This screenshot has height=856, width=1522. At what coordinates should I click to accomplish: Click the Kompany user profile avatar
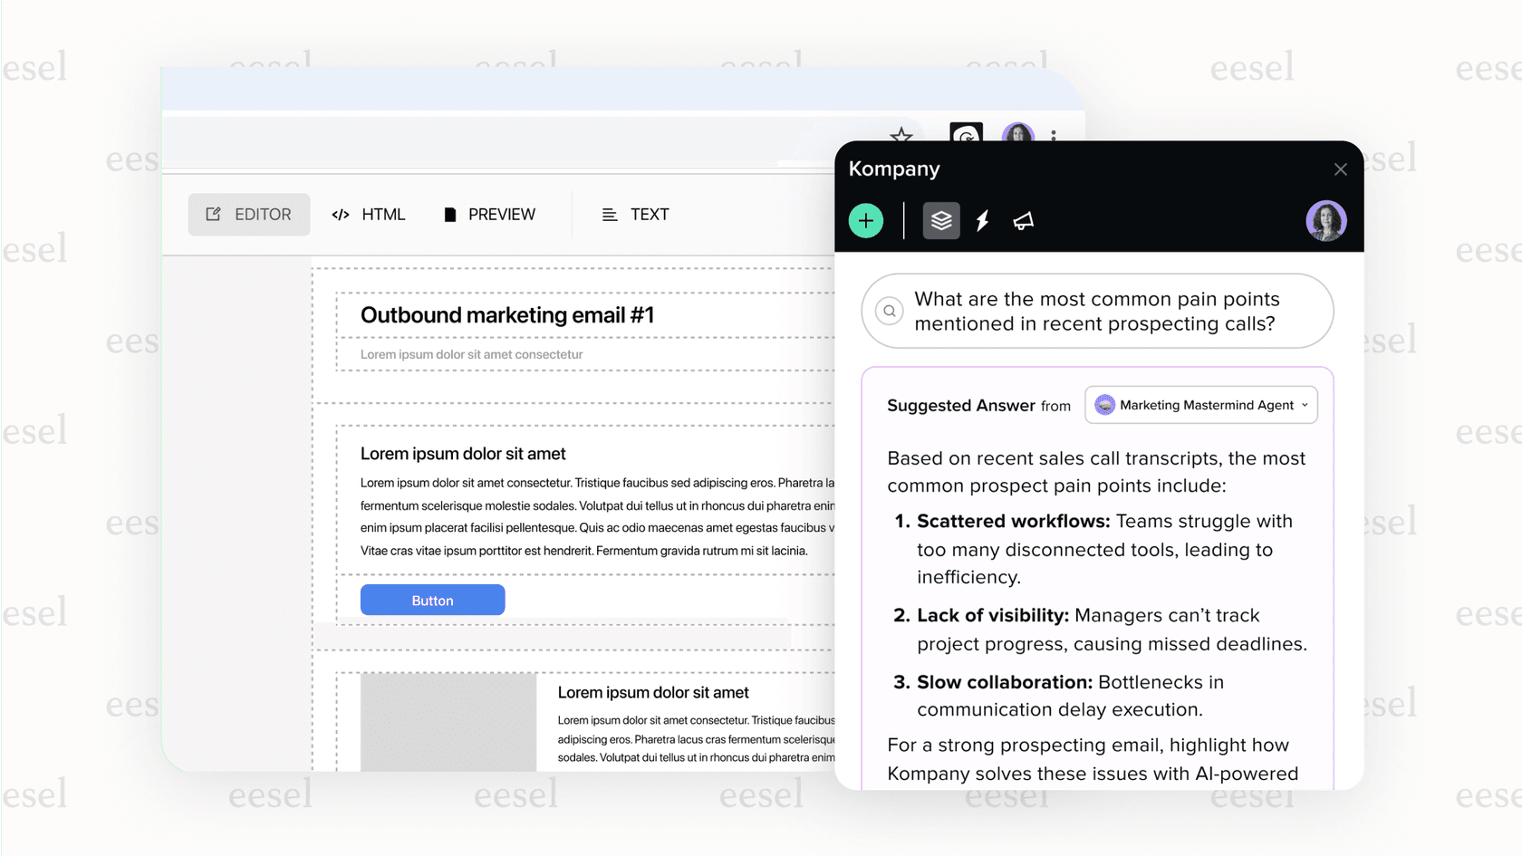point(1326,220)
